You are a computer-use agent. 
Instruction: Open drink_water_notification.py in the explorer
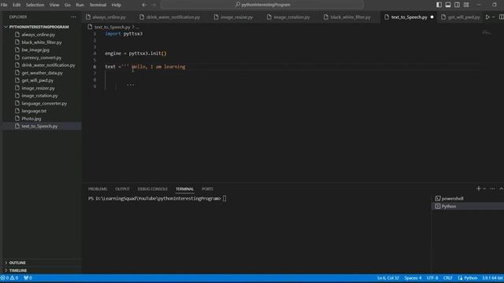tap(48, 65)
